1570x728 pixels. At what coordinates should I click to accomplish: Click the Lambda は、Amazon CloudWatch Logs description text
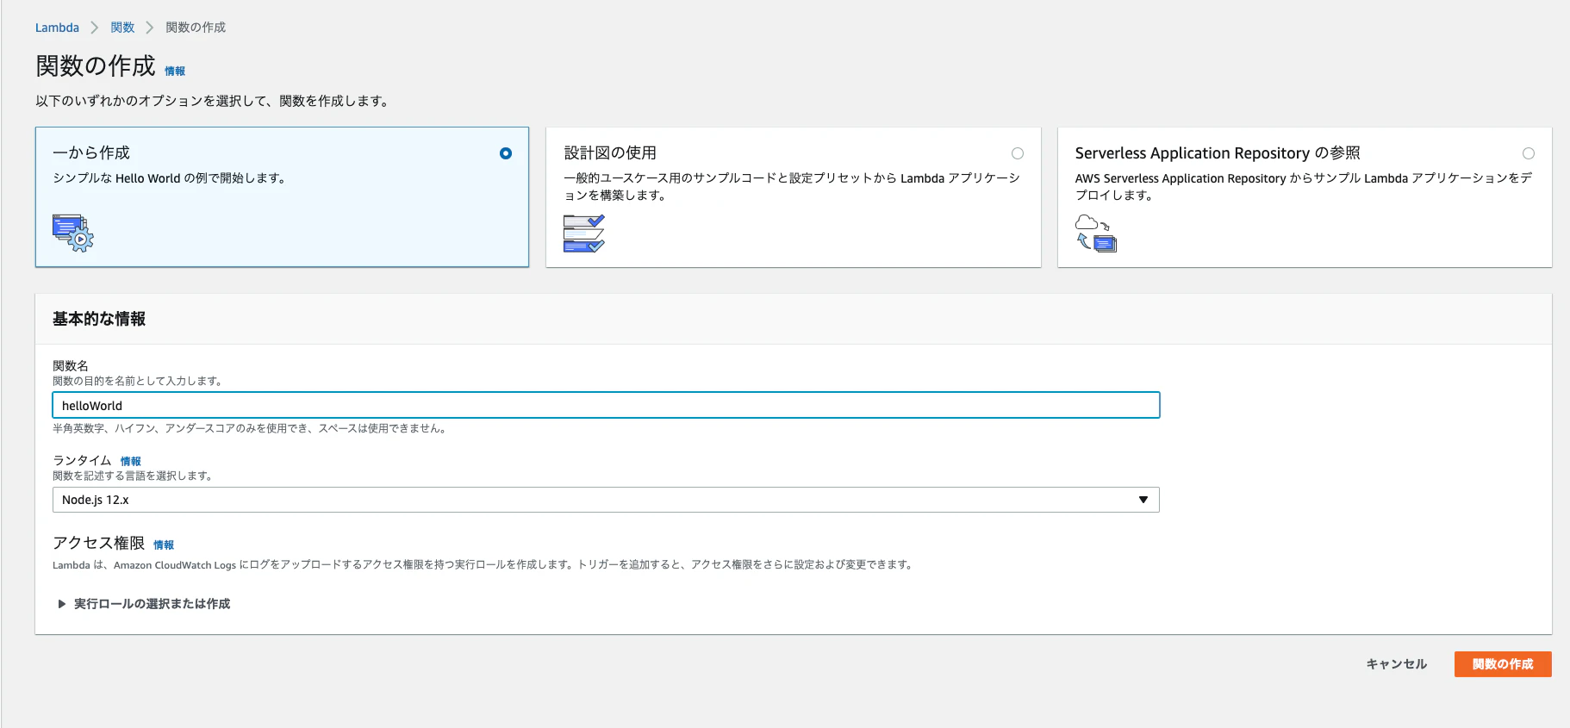483,565
